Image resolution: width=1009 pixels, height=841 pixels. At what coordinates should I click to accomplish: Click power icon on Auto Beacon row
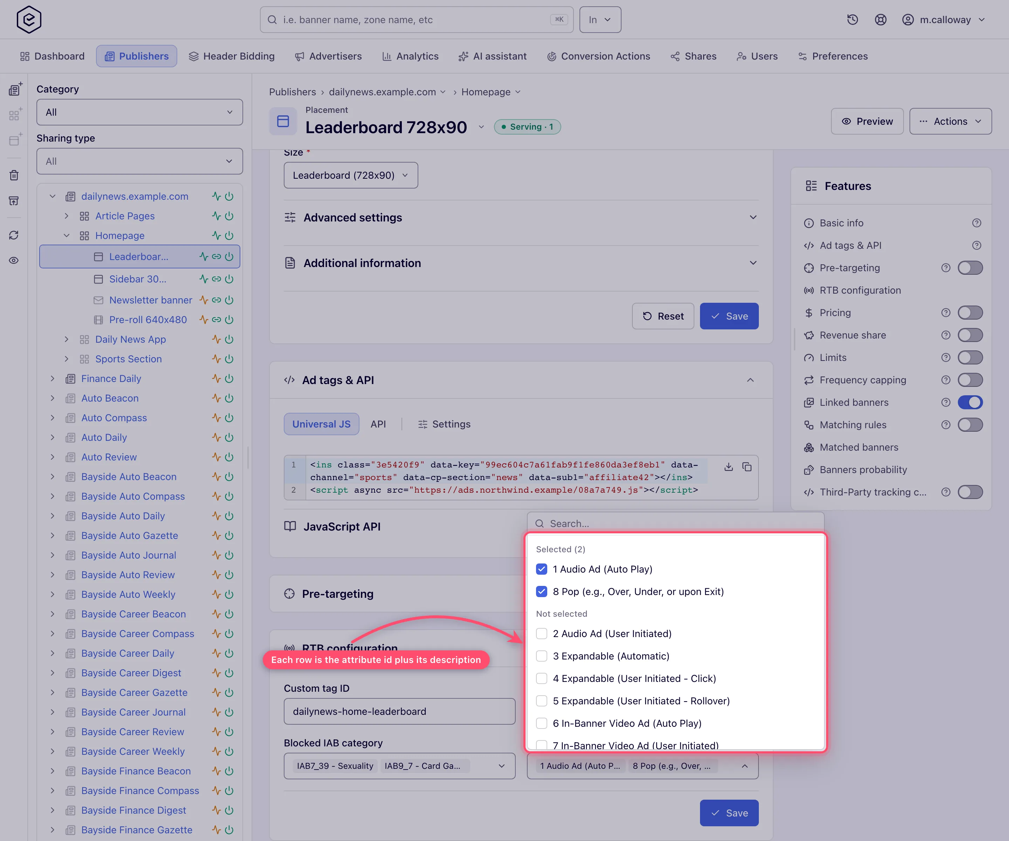(229, 398)
